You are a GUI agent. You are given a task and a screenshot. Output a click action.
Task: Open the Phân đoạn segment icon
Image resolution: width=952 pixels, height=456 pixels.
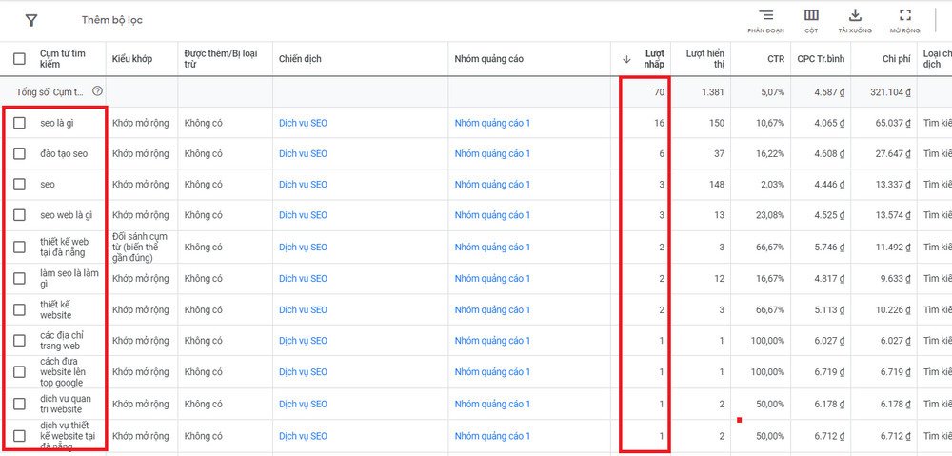click(765, 16)
